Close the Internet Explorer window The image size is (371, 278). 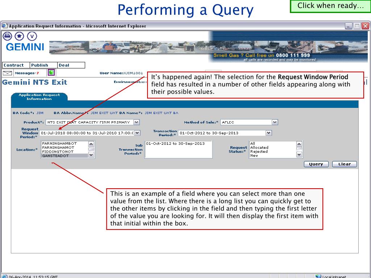365,26
